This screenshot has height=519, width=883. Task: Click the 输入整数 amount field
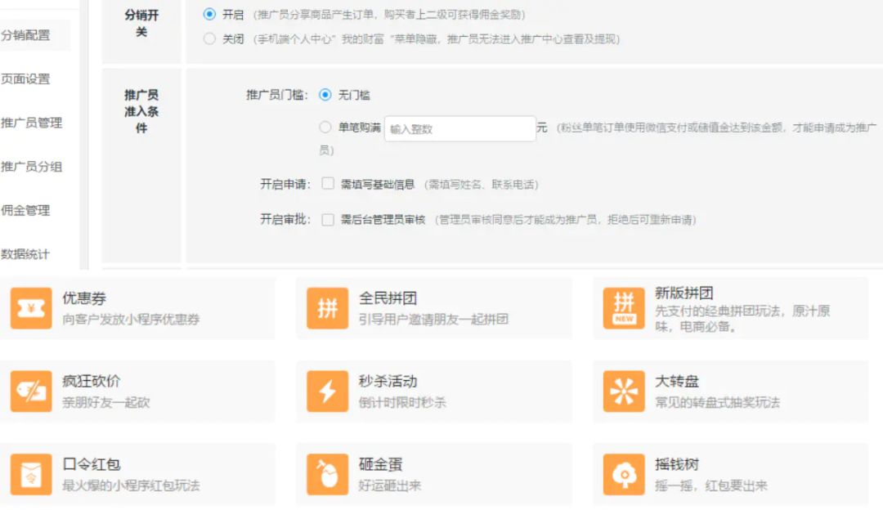(x=460, y=129)
